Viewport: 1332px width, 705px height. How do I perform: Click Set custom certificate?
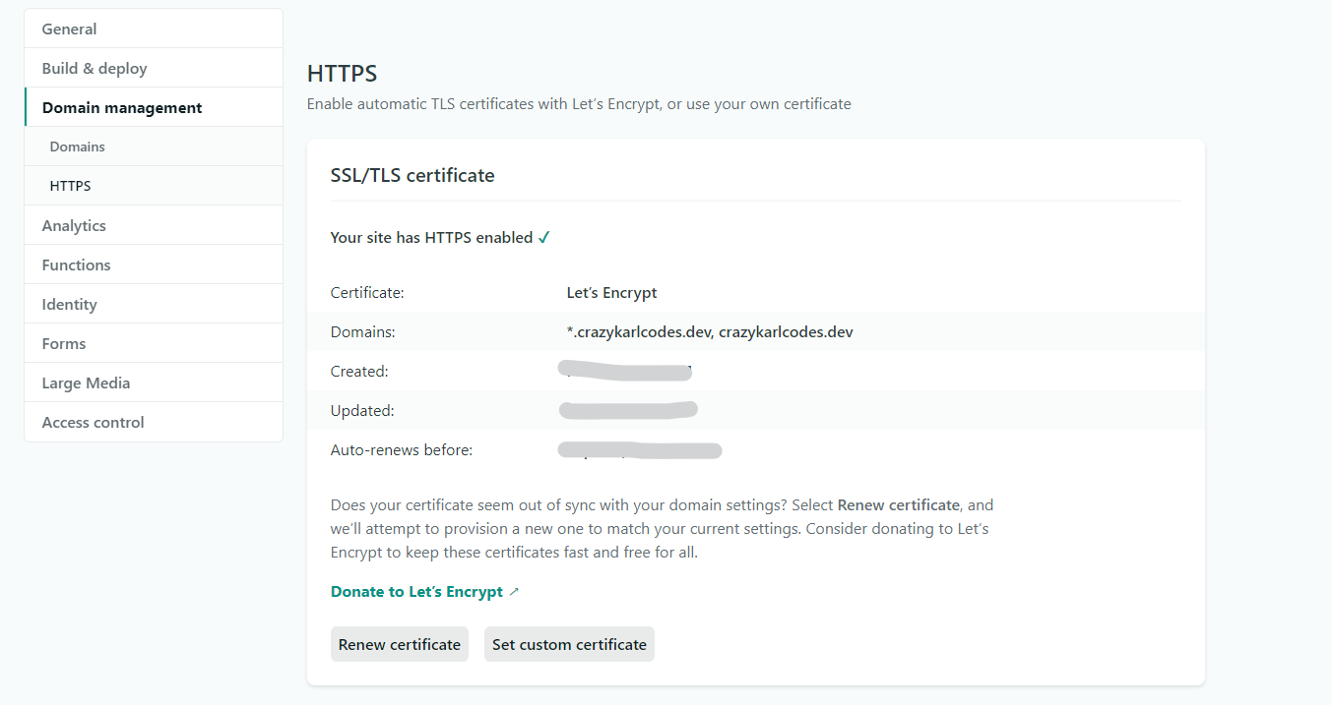[569, 645]
